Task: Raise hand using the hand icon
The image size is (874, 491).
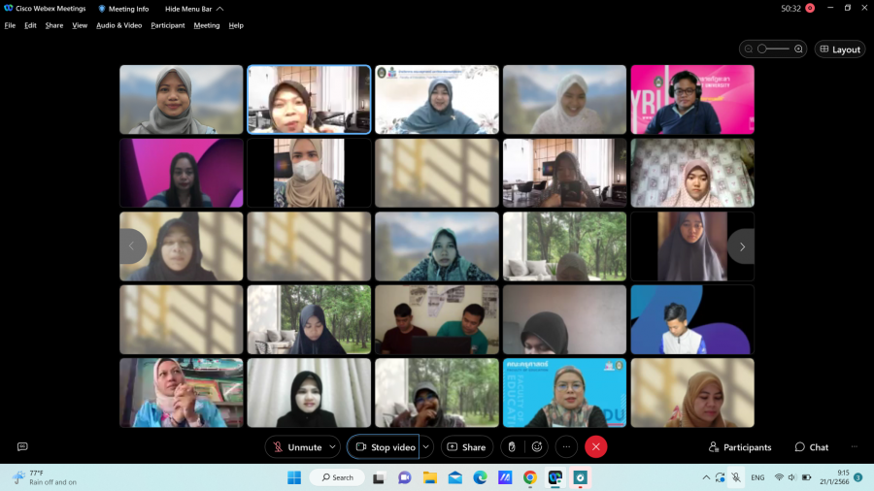Action: (512, 447)
